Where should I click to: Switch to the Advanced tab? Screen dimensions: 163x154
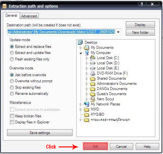pyautogui.click(x=29, y=16)
